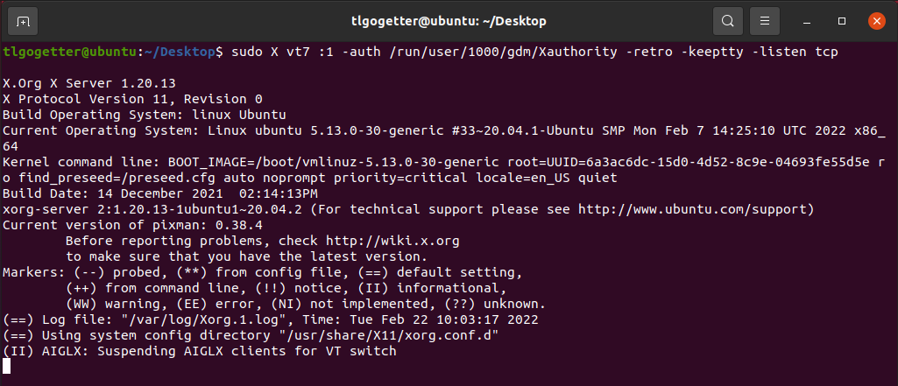The height and width of the screenshot is (386, 898).
Task: Click the X.Org X Server 1.20.13 line
Action: coord(89,83)
